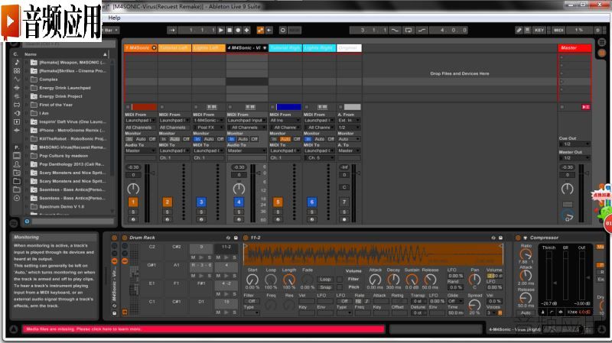
Task: Open the Drums category in the browser
Action: coord(17,71)
